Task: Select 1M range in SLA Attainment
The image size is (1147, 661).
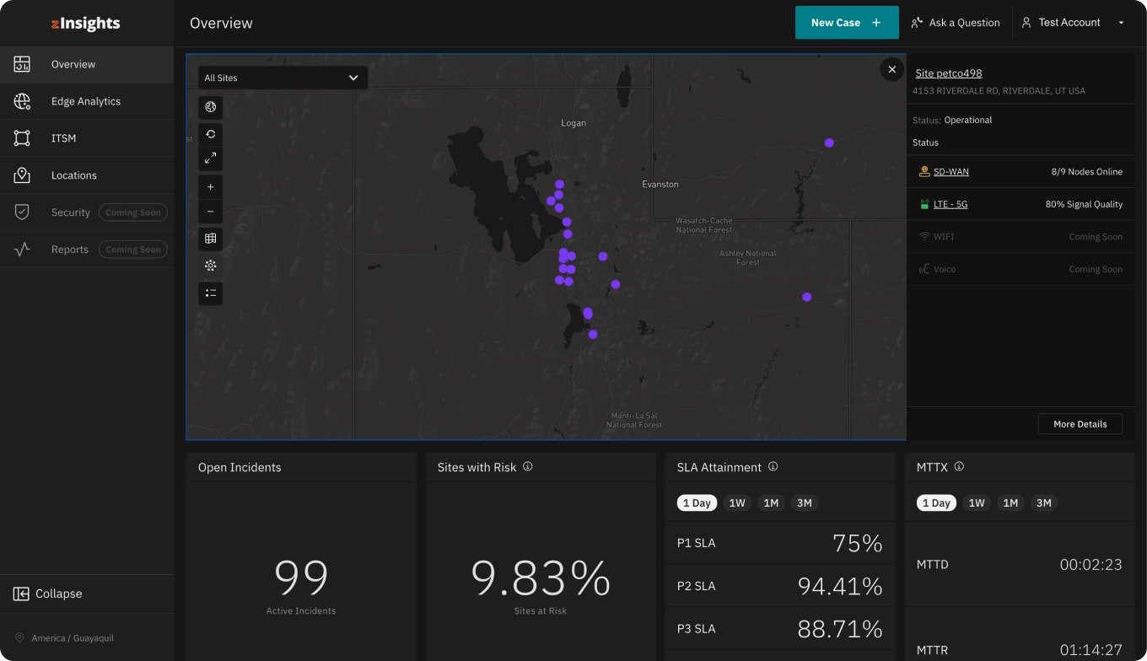Action: (x=771, y=502)
